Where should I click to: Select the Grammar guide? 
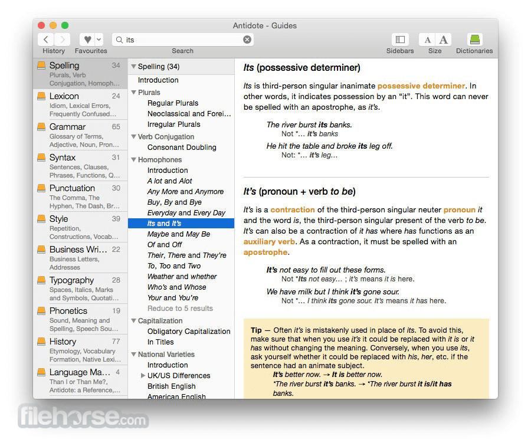click(x=80, y=135)
